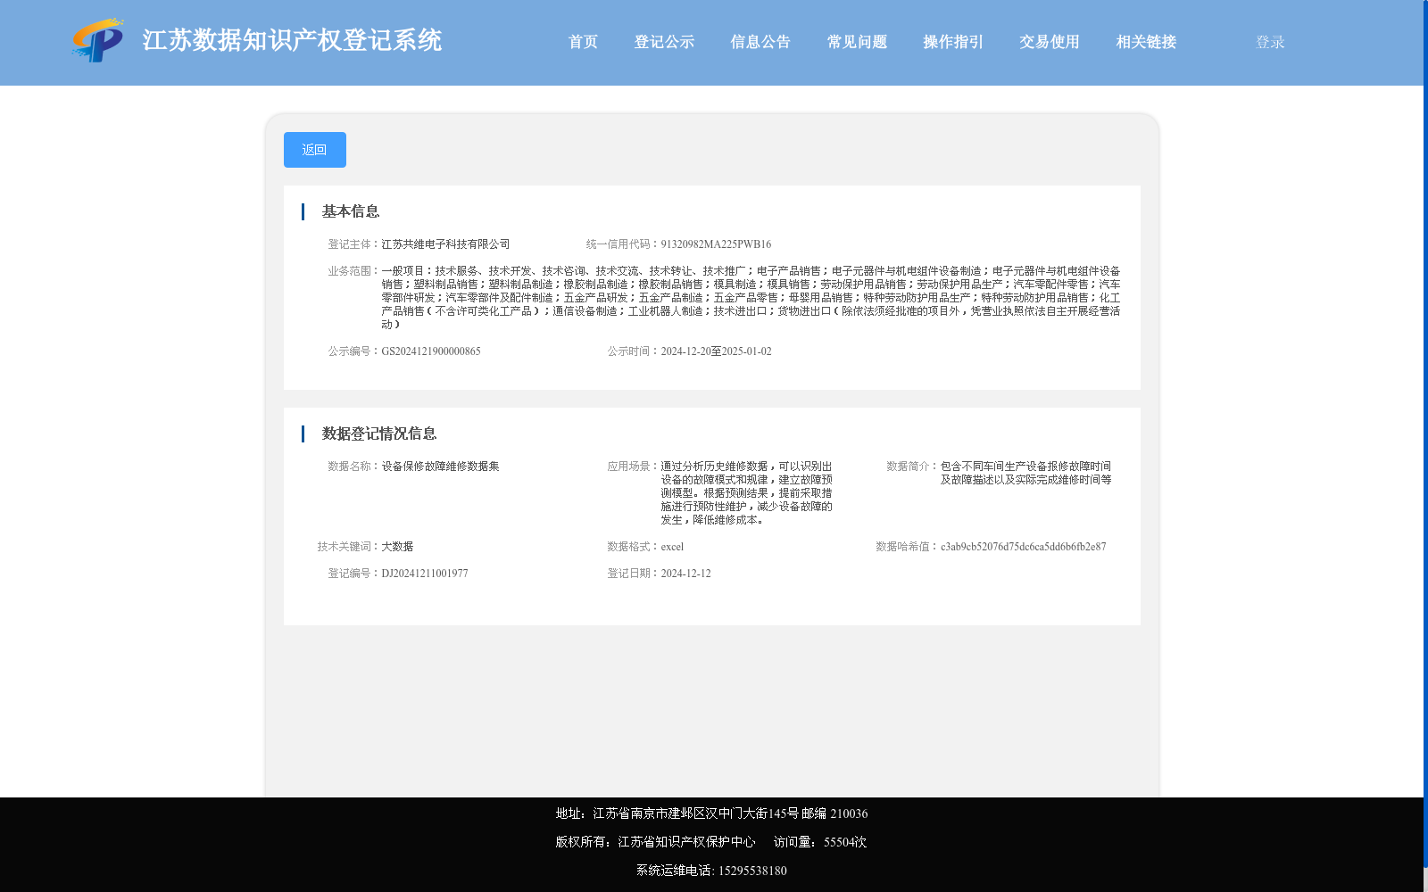Click the footer address line
1428x892 pixels.
click(711, 814)
